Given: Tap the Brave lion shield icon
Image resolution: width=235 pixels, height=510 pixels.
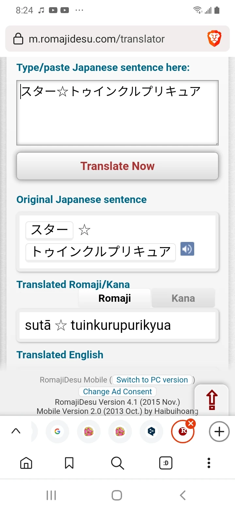Looking at the screenshot, I should (x=214, y=38).
